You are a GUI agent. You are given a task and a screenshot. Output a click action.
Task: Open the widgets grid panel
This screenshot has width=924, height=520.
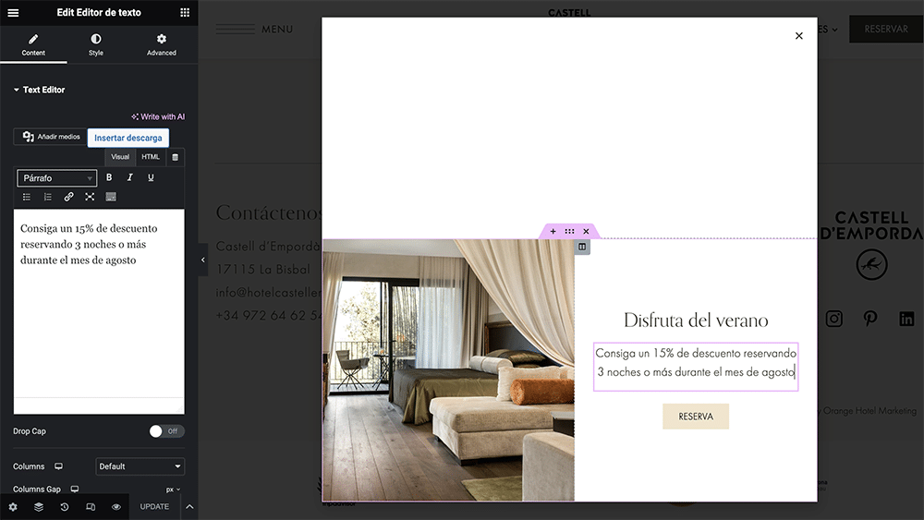pyautogui.click(x=185, y=12)
